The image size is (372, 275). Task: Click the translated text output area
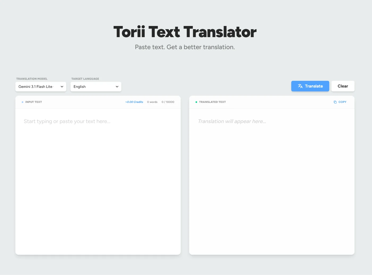point(272,182)
